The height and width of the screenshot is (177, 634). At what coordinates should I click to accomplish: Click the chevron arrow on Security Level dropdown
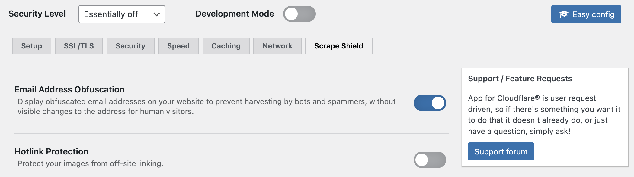tap(156, 14)
